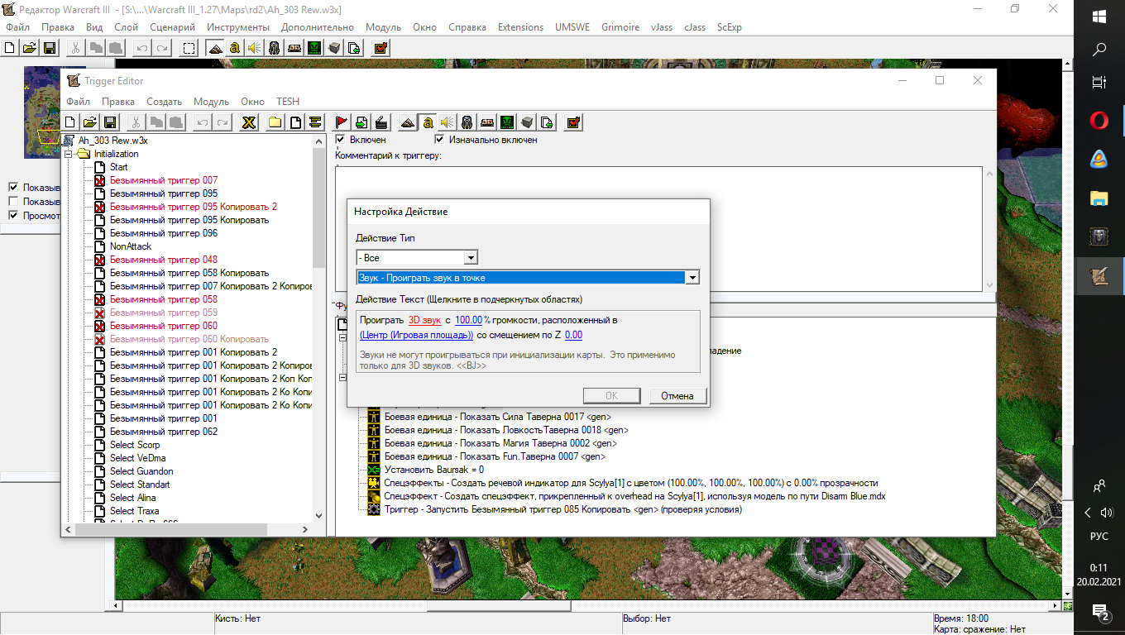Screen dimensions: 1125x635
Task: Open Windows notification center icon
Action: click(x=1099, y=612)
